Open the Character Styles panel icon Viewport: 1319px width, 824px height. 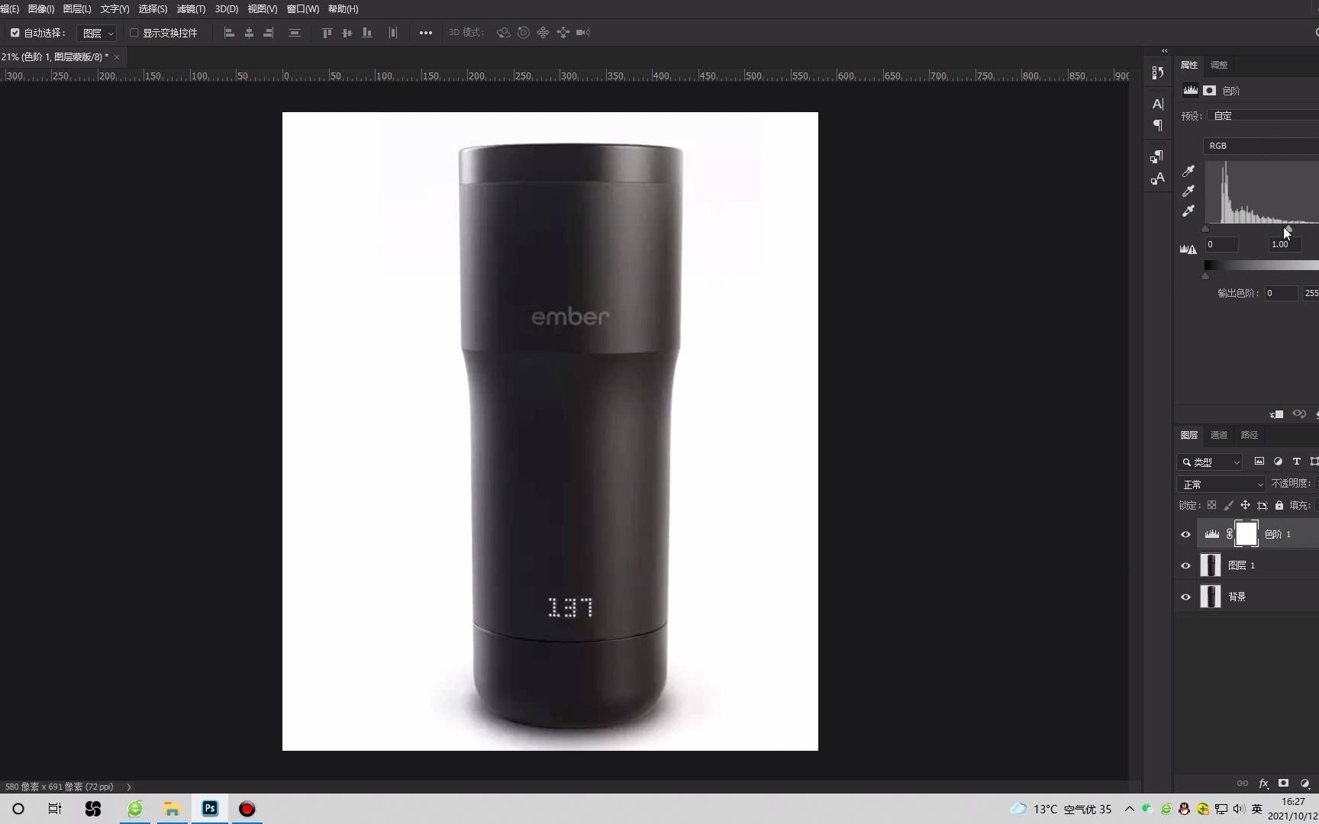click(1158, 179)
